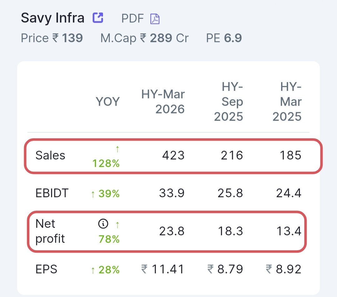Select the HY-Mar 2026 column header

point(163,102)
